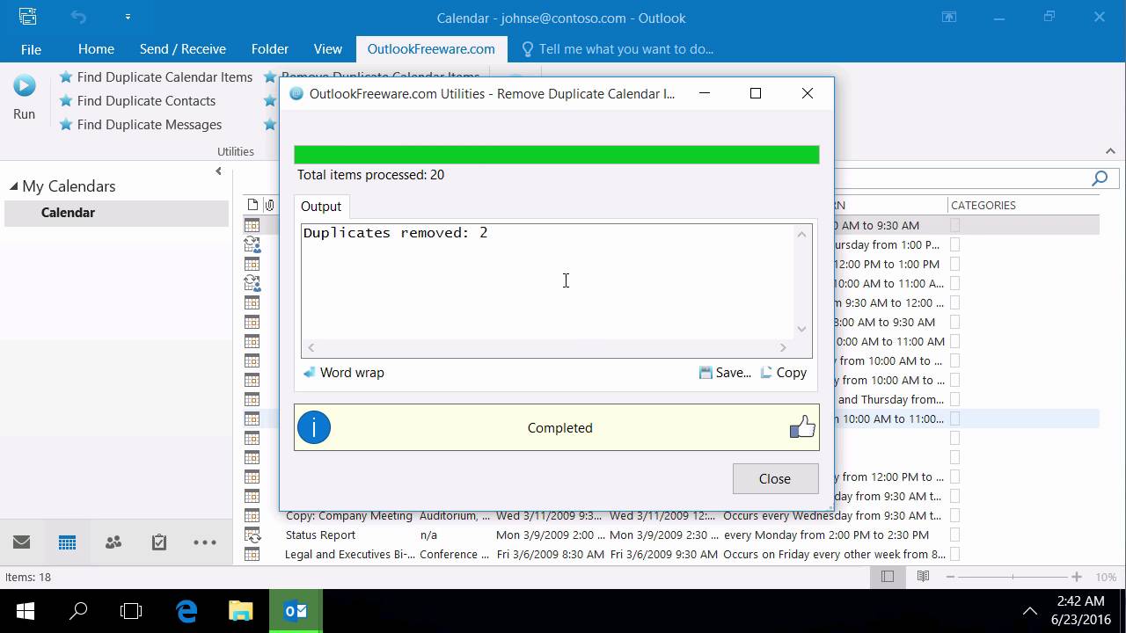Open Tasks view in navigation bar

[159, 542]
